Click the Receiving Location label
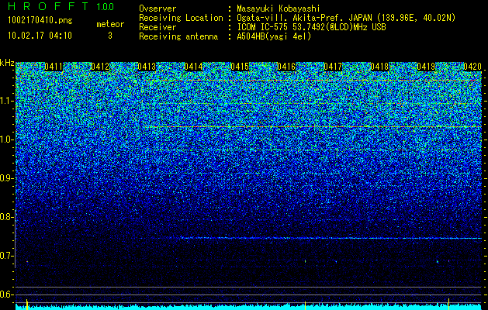The height and width of the screenshot is (310, 488). tap(181, 18)
